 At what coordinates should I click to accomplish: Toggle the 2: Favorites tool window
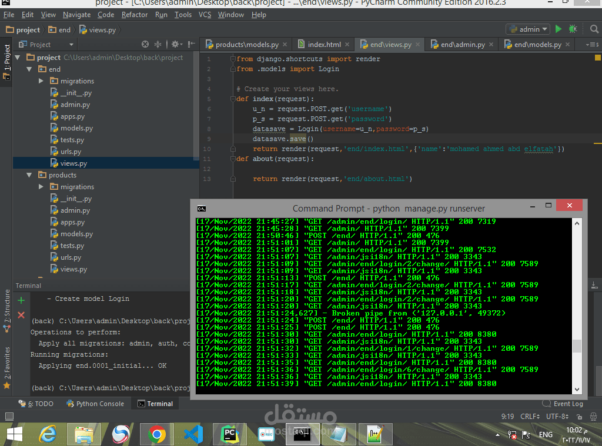click(x=7, y=363)
